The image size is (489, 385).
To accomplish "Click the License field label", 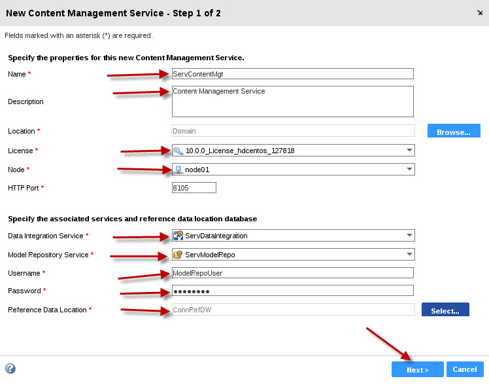I will (20, 151).
